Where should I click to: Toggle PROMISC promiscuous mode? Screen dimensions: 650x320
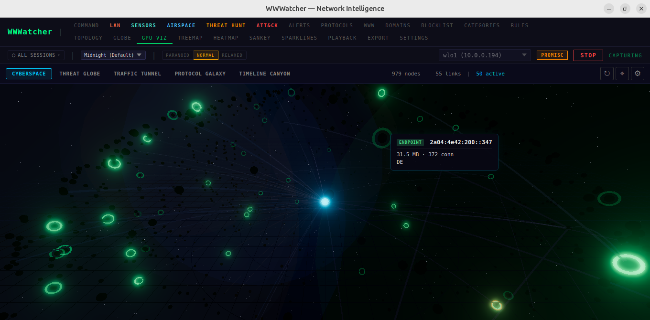click(x=552, y=55)
